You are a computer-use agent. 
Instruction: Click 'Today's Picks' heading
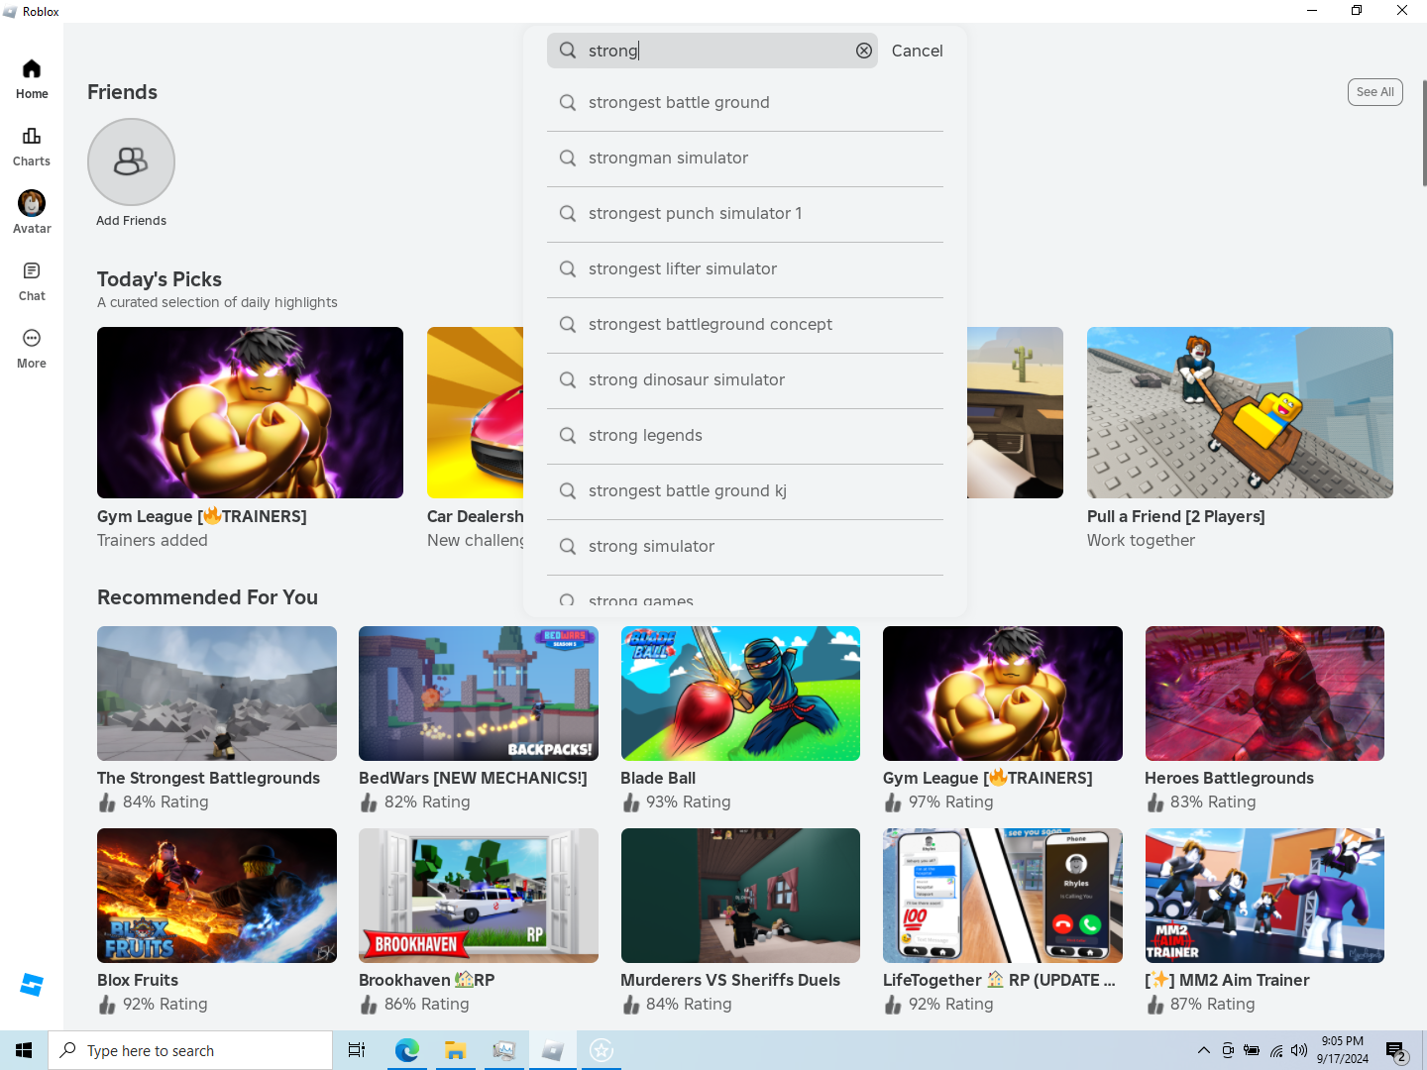click(x=160, y=279)
